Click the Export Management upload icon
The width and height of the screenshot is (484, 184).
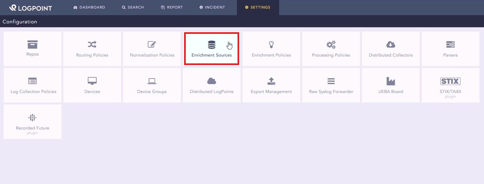pos(271,81)
